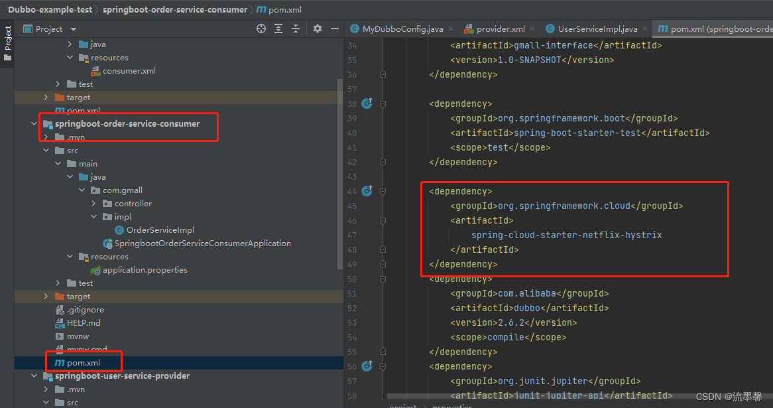
Task: Select springboot-user-service-provider module
Action: coord(122,376)
